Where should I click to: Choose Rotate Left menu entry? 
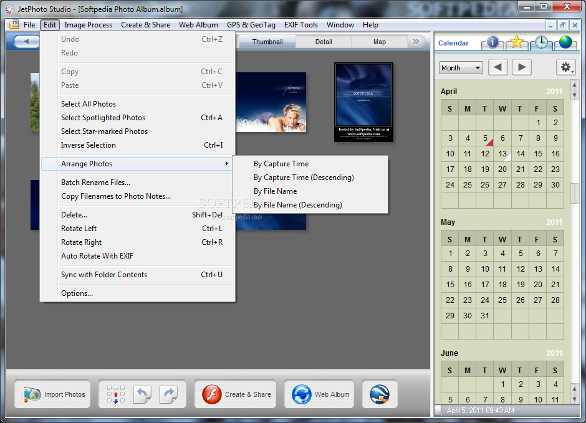tap(138, 229)
